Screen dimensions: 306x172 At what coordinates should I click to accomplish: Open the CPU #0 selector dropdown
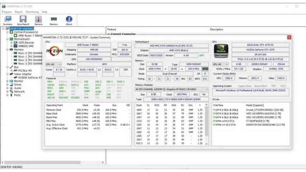(53, 64)
